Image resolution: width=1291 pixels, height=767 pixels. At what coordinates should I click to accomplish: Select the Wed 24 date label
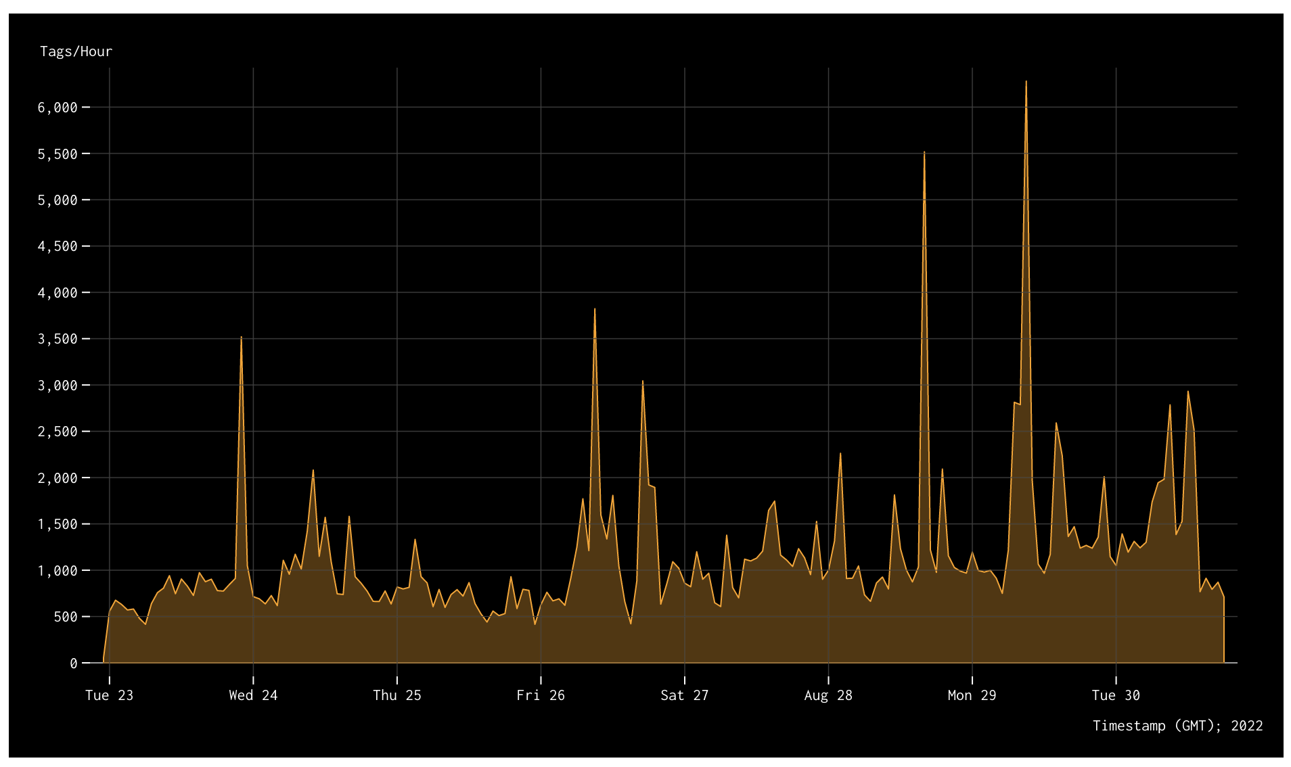pos(254,695)
